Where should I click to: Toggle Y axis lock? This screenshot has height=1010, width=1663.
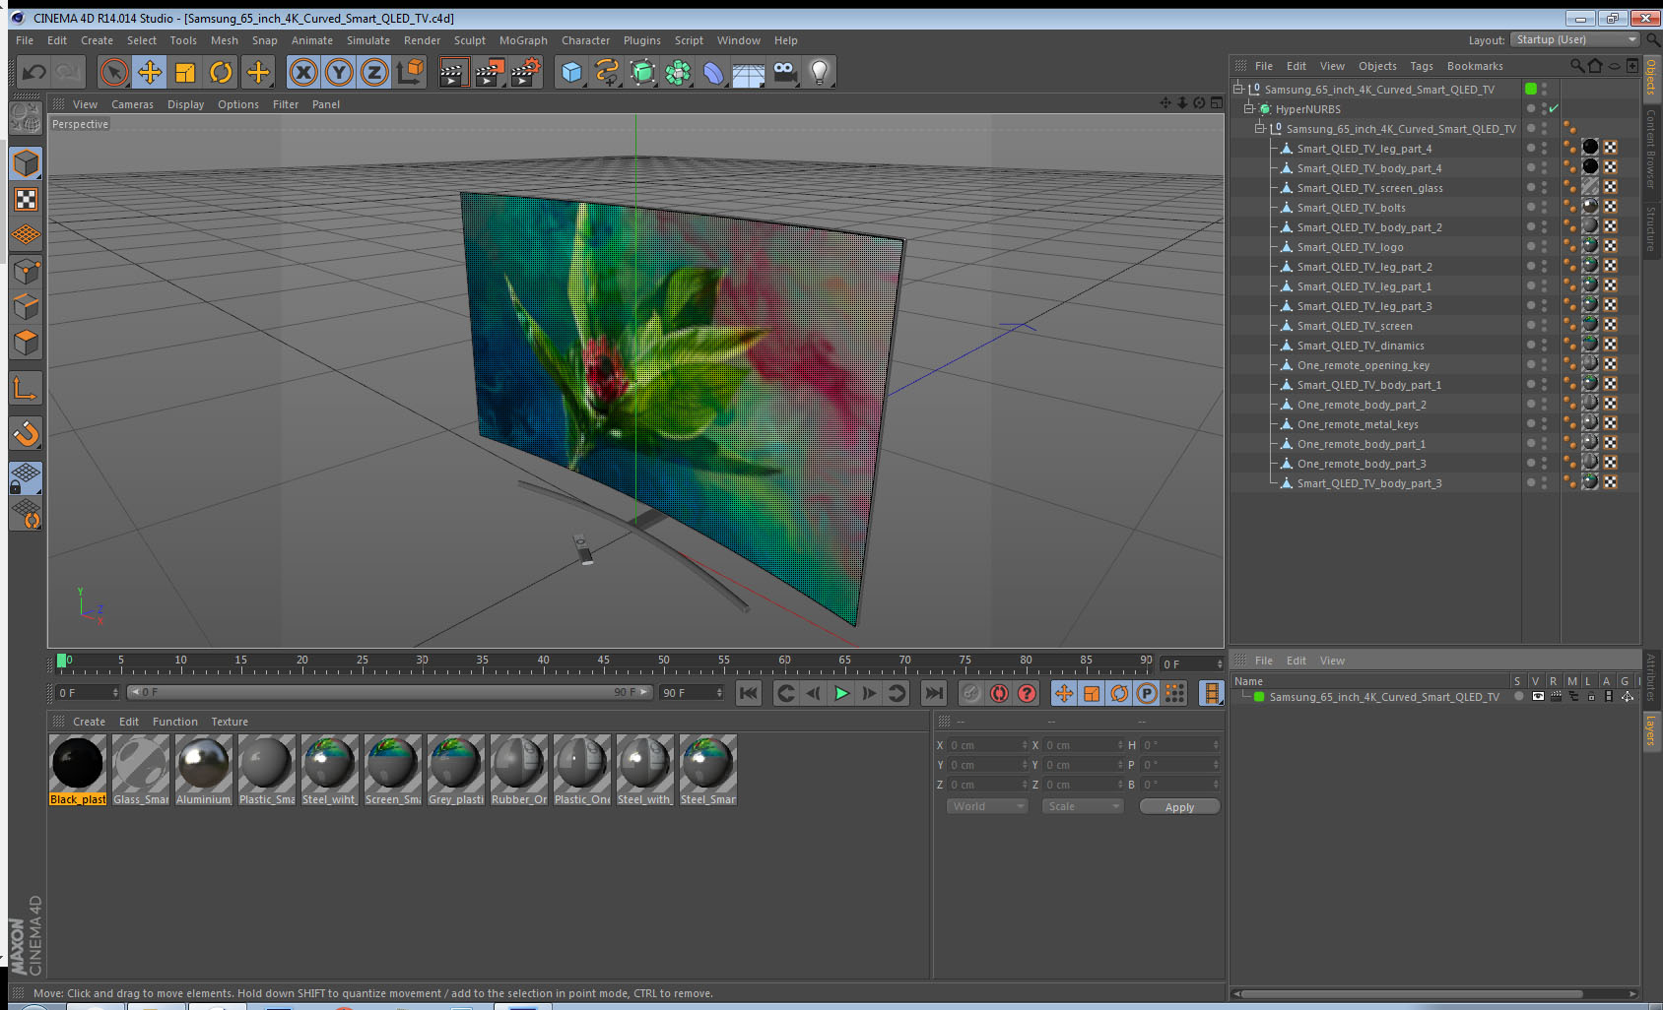(339, 72)
